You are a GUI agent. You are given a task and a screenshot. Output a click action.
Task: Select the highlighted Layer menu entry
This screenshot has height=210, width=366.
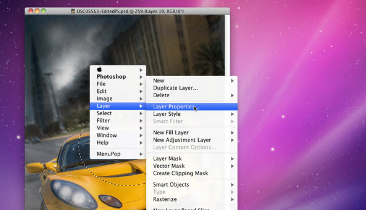[118, 106]
